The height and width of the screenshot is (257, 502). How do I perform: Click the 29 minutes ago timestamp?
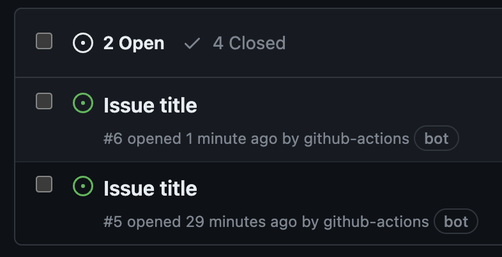(x=241, y=222)
